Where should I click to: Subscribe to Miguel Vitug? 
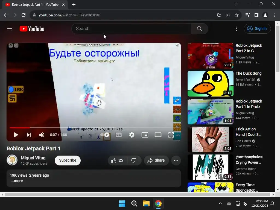68,160
